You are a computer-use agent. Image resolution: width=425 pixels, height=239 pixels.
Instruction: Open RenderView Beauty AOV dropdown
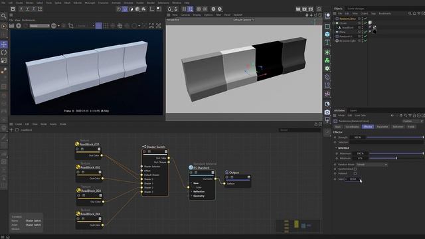(39, 26)
